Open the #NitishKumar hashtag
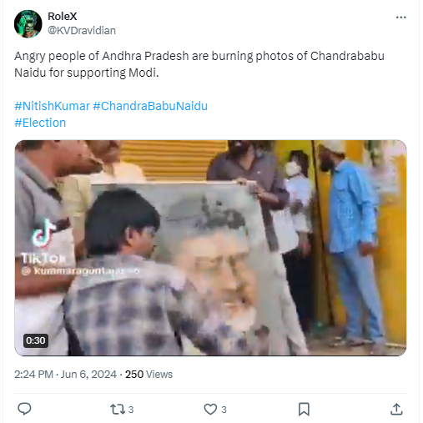The image size is (423, 423). 52,106
